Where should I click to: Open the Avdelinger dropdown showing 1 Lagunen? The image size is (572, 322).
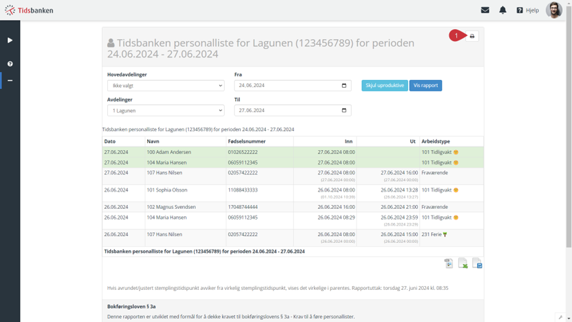tap(166, 111)
